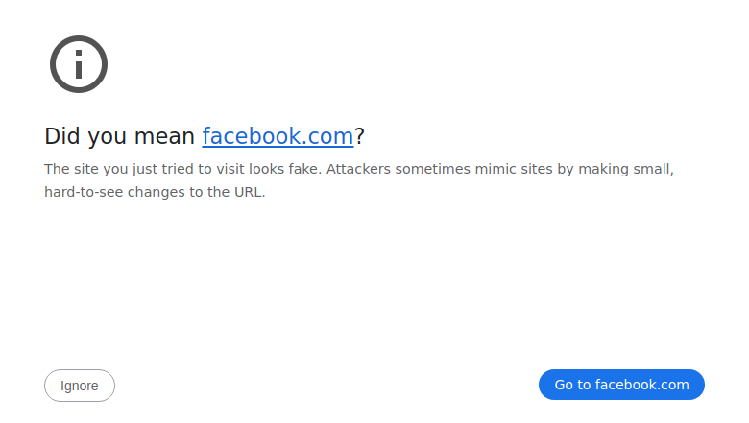Click the word "fake" in the warning text
This screenshot has width=749, height=423.
(x=302, y=169)
